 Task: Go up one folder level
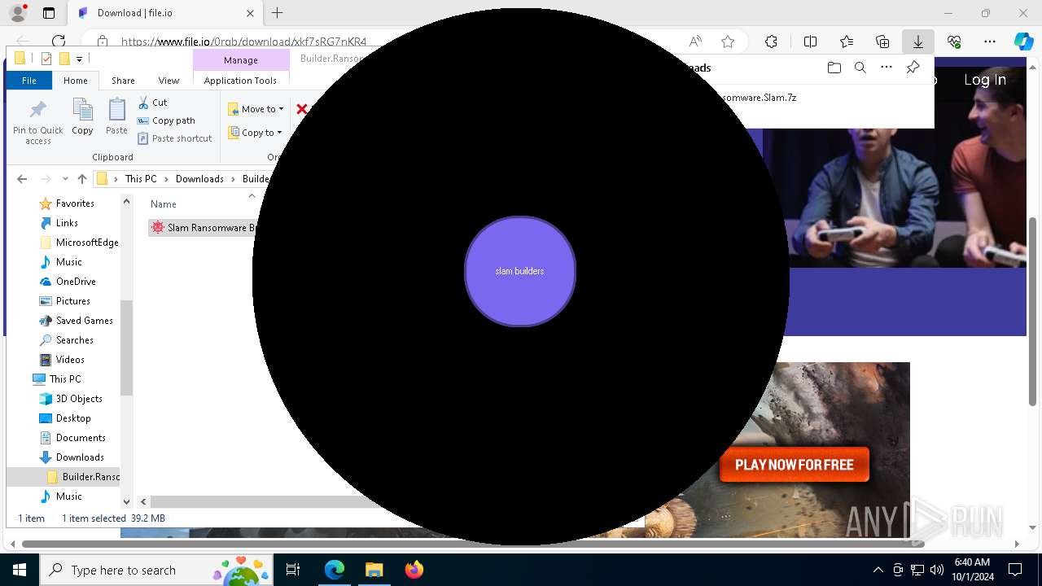click(81, 179)
